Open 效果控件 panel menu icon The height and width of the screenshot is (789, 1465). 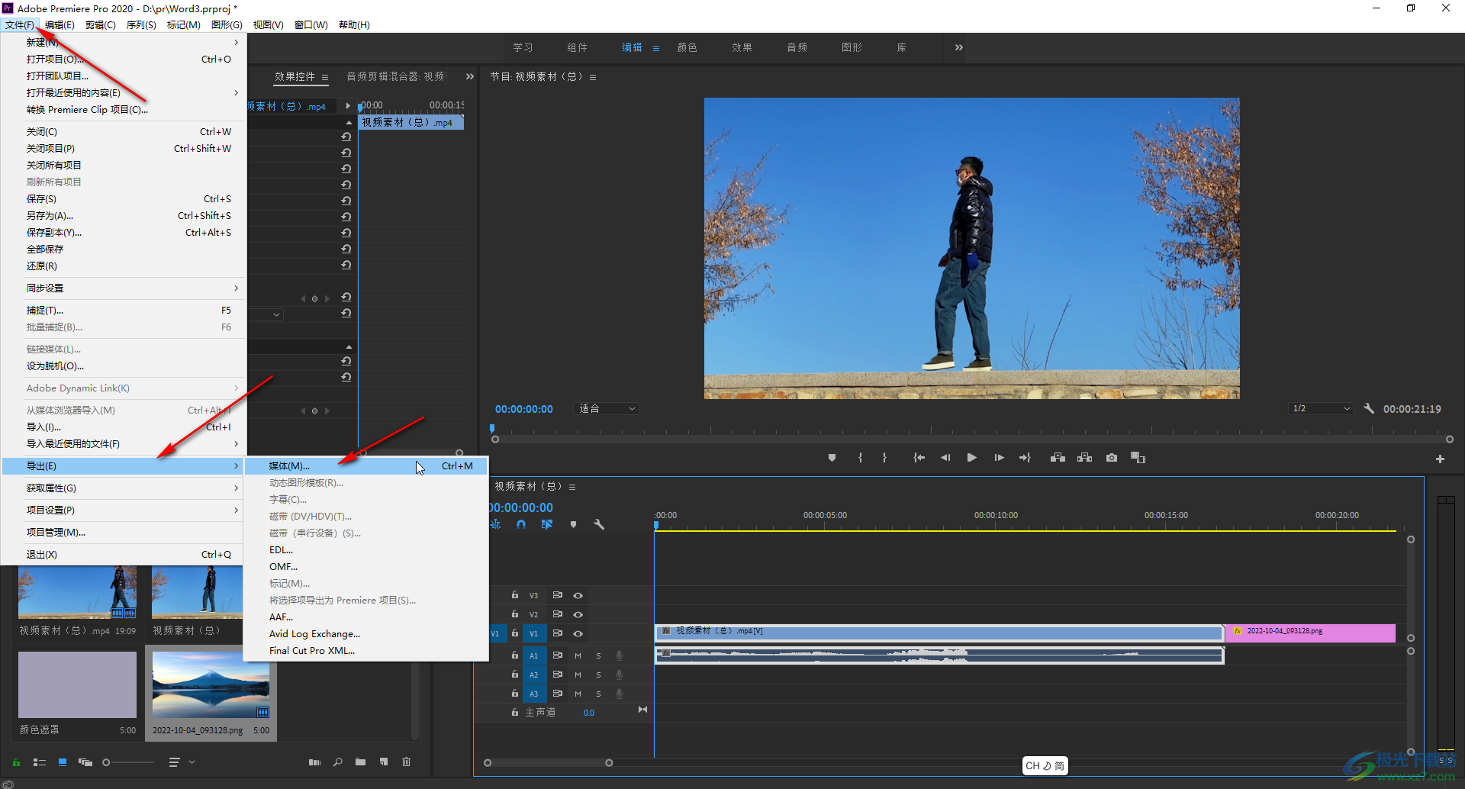click(325, 77)
